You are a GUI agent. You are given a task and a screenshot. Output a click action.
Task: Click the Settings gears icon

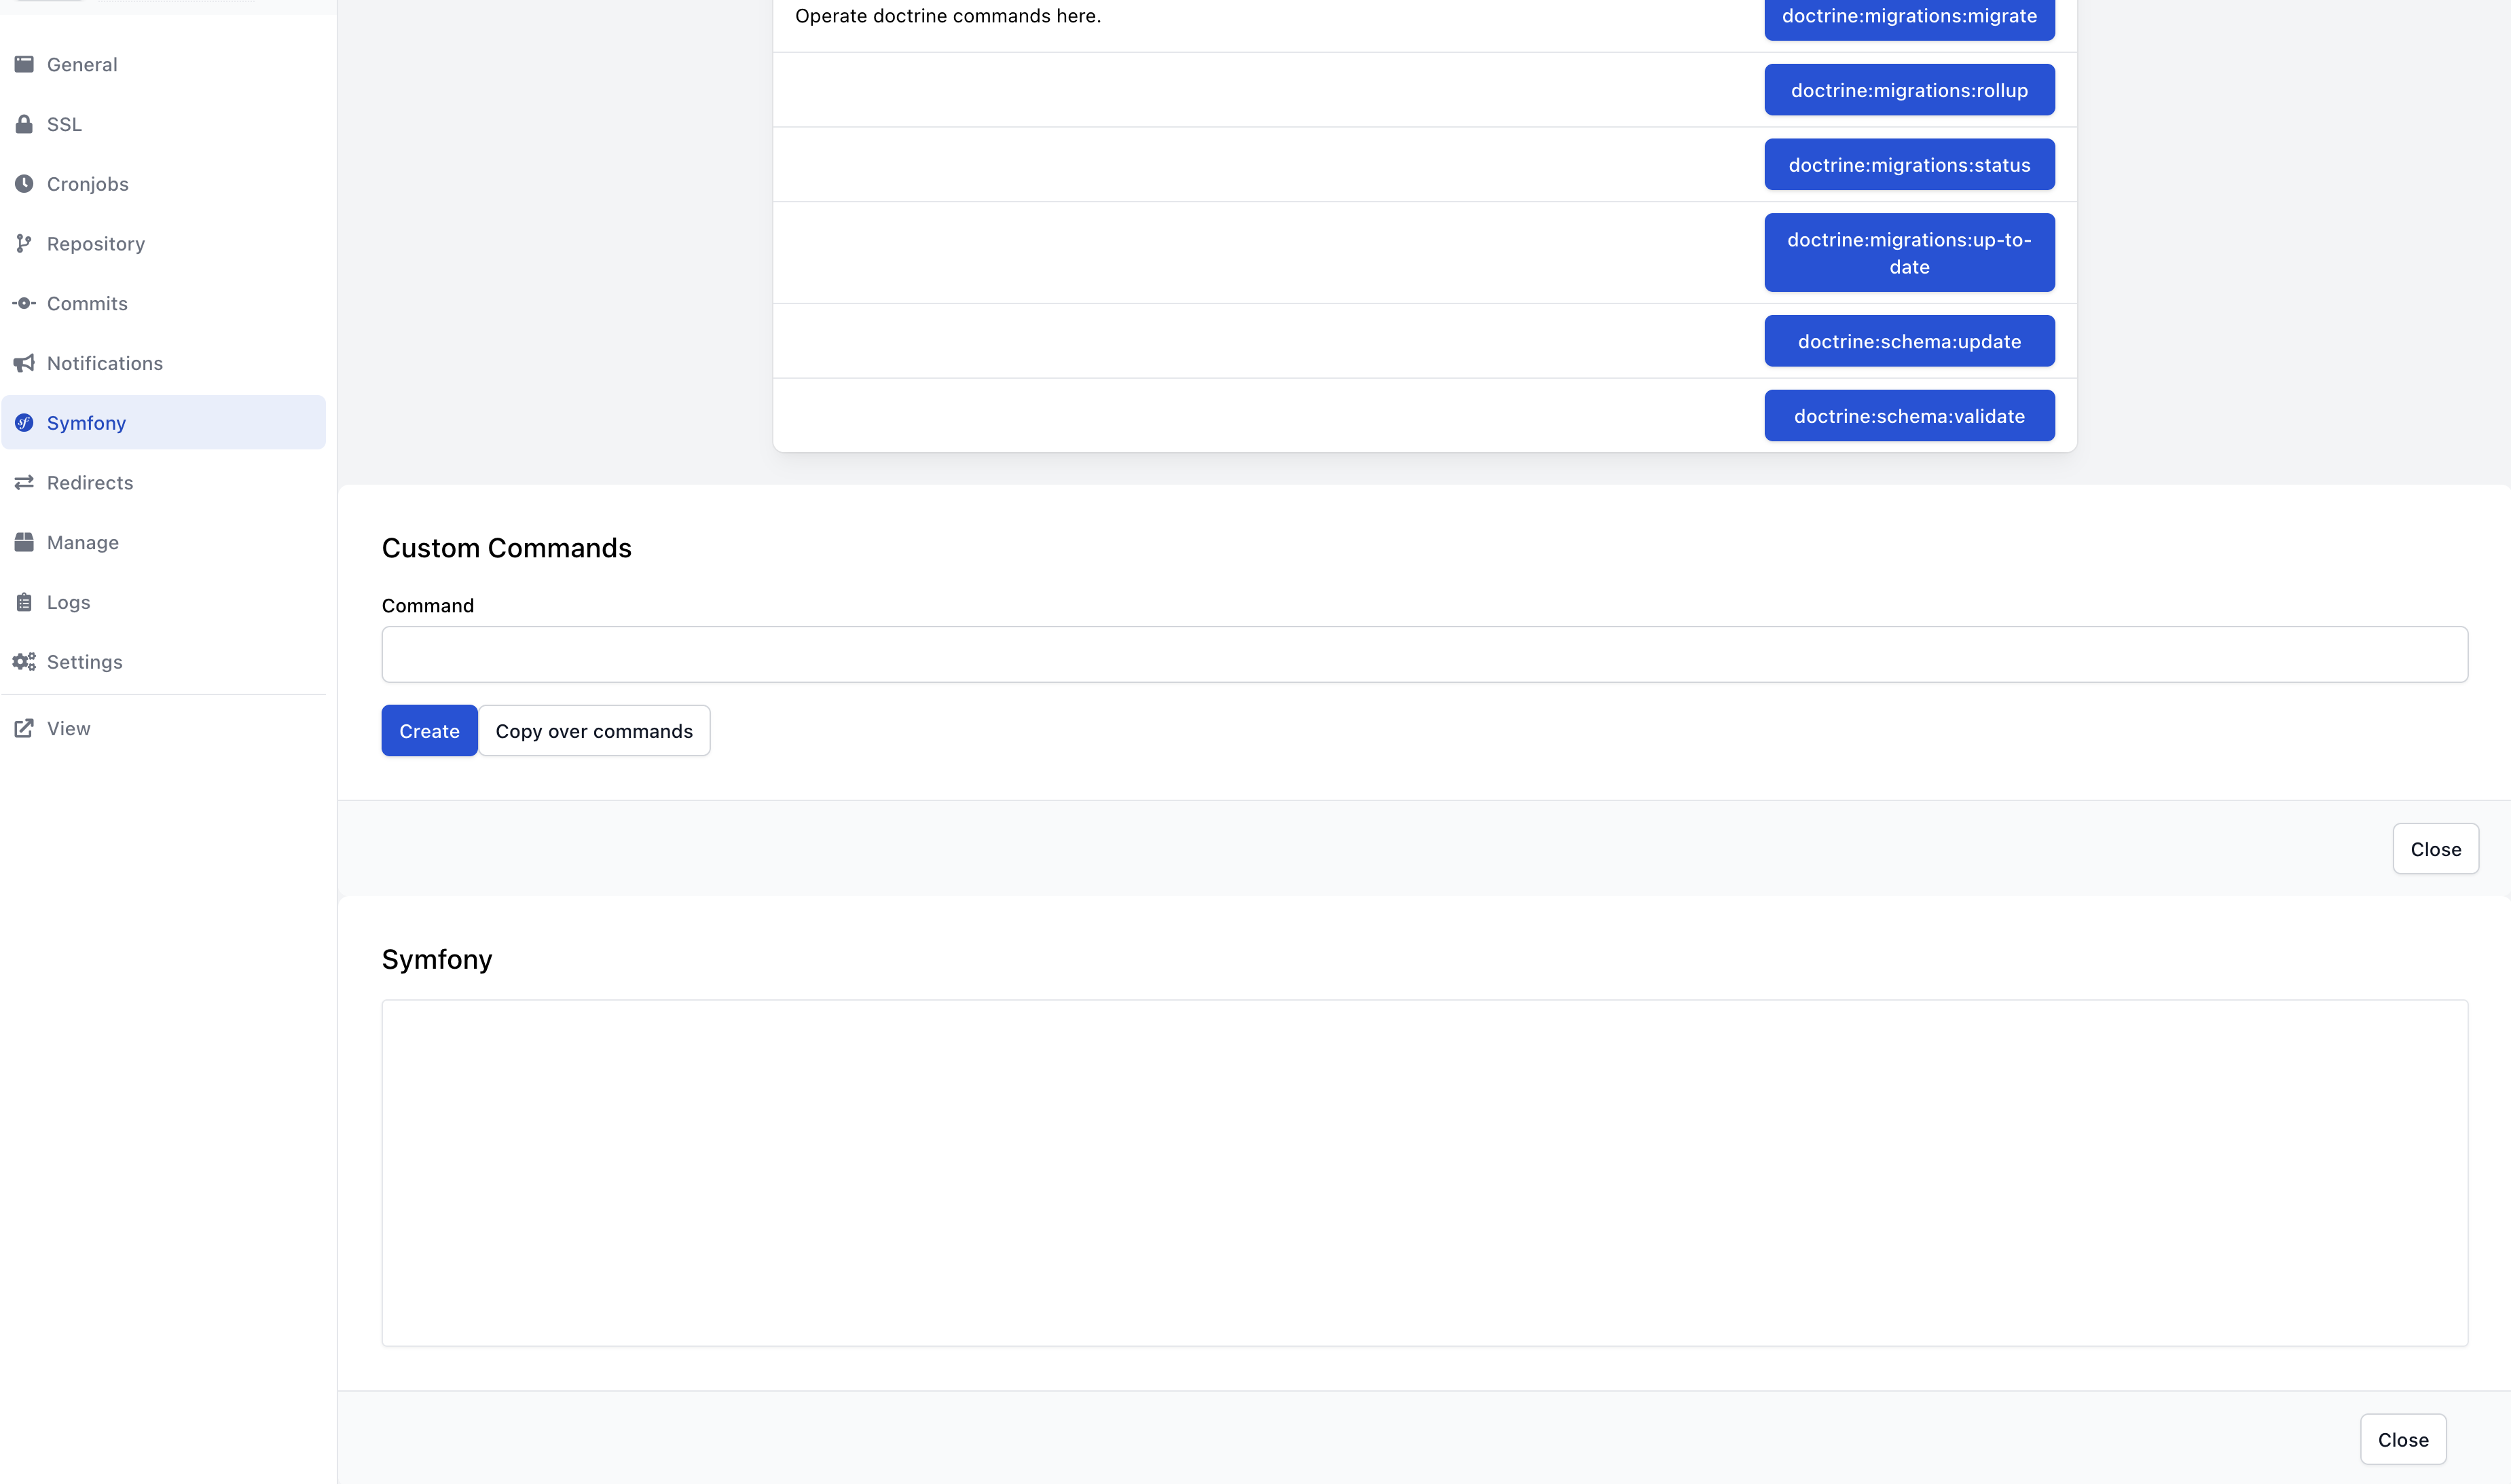(24, 662)
